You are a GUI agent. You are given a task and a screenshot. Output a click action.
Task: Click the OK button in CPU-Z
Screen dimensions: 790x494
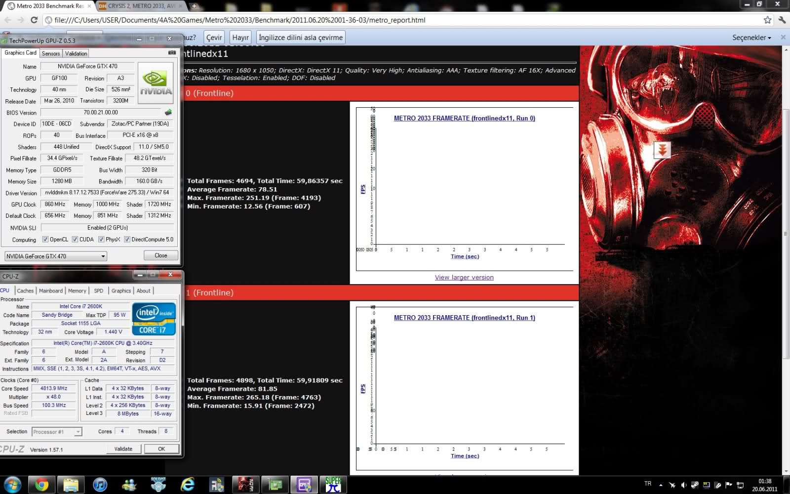pos(161,449)
